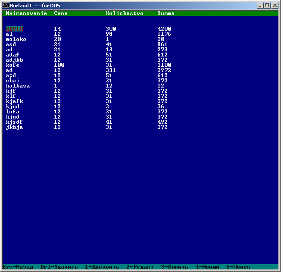Click the window title 'Borland C++ for DOS'
Screen dimensions: 281x272
[x=35, y=6]
